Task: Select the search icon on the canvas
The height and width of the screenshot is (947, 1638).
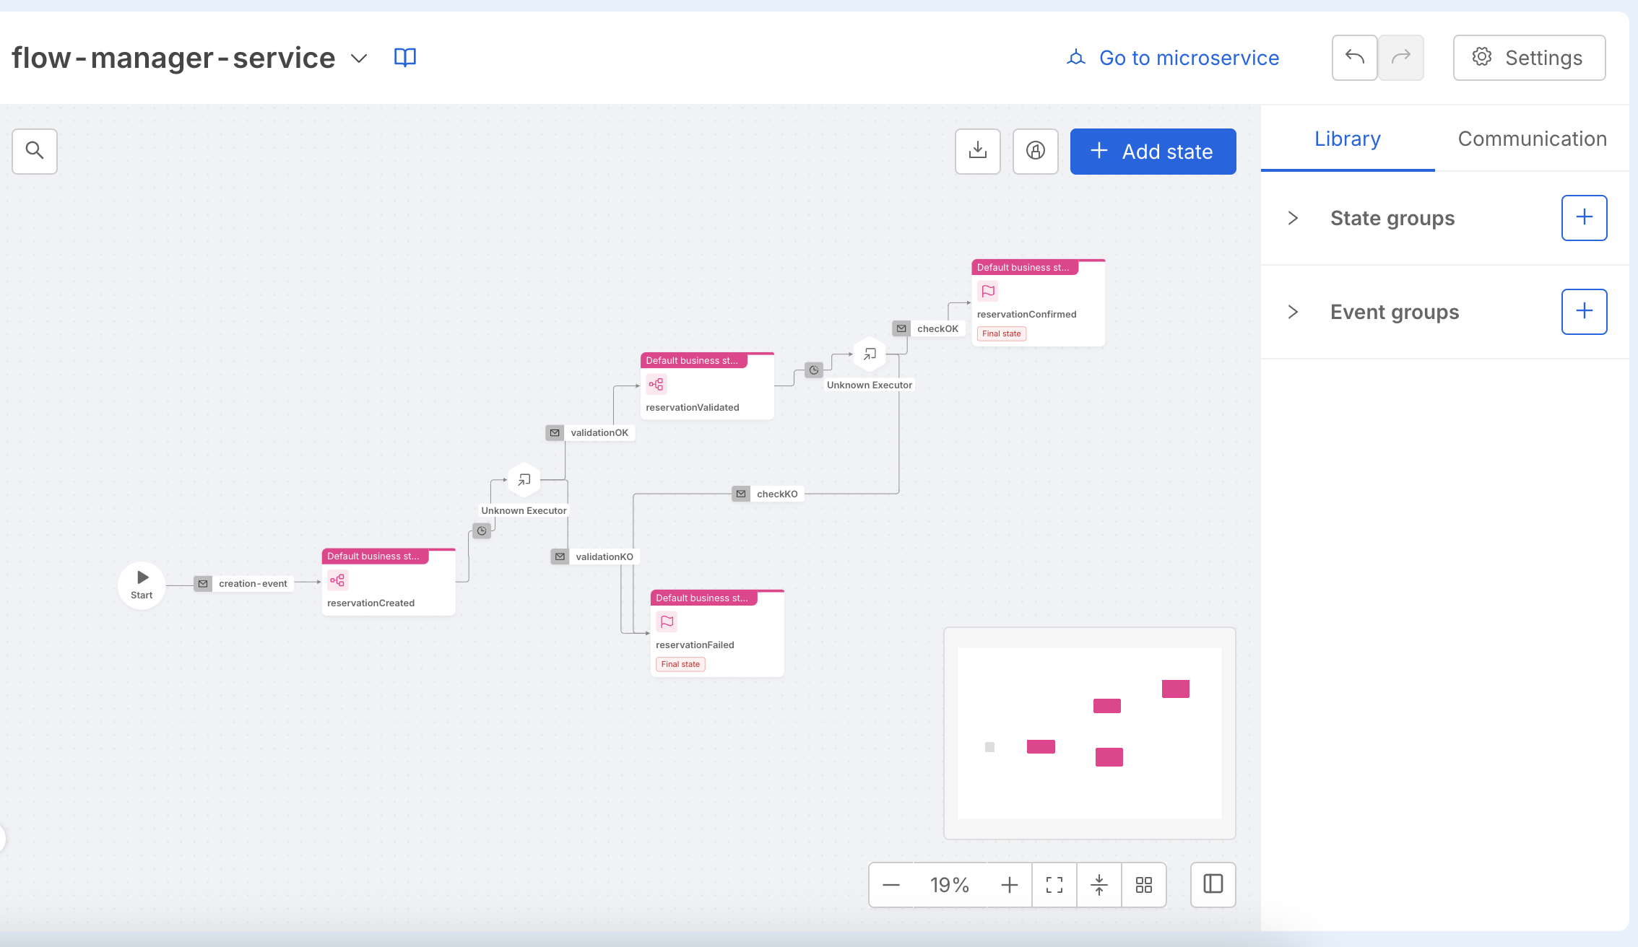Action: [34, 151]
